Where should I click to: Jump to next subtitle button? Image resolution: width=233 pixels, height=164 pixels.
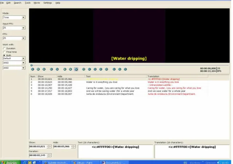point(57,69)
